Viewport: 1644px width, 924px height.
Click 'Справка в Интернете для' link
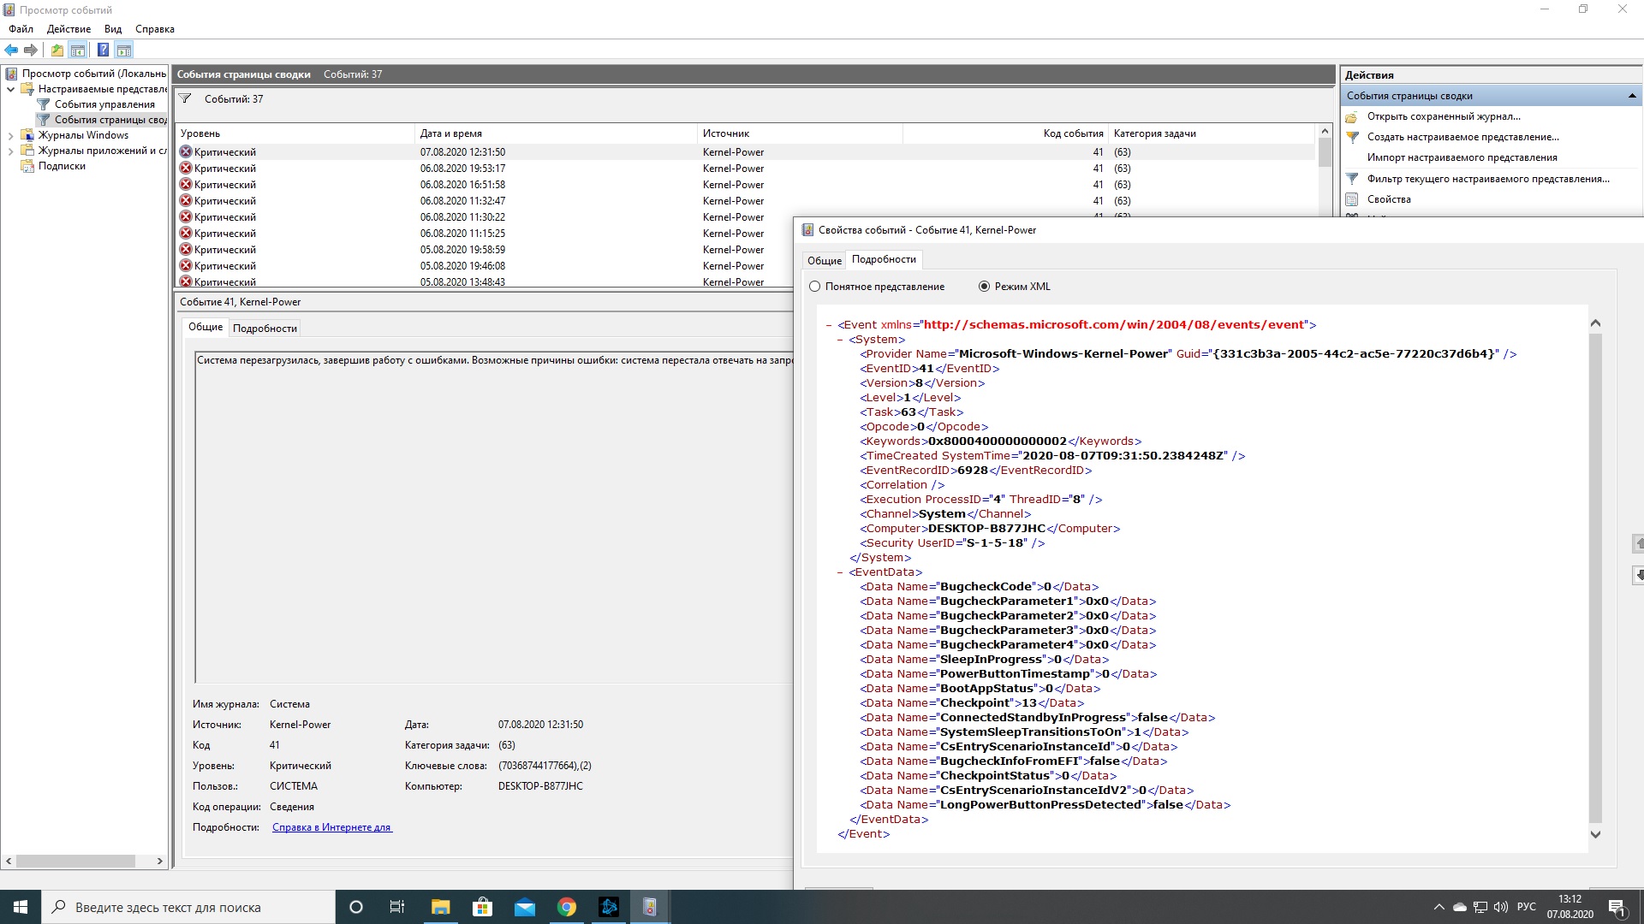332,827
